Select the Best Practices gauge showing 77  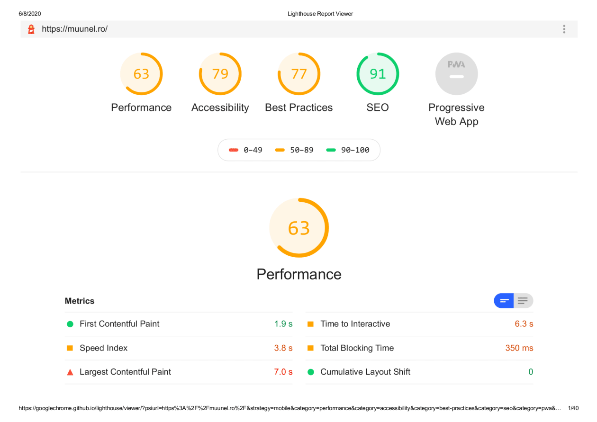coord(298,73)
